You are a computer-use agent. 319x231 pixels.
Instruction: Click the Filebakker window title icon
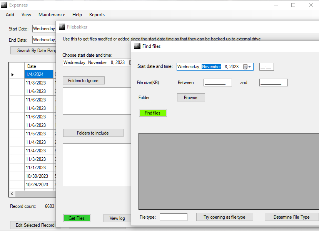pyautogui.click(x=62, y=27)
